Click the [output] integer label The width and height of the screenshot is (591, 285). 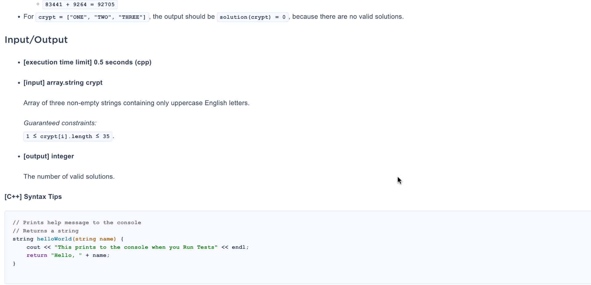(49, 156)
